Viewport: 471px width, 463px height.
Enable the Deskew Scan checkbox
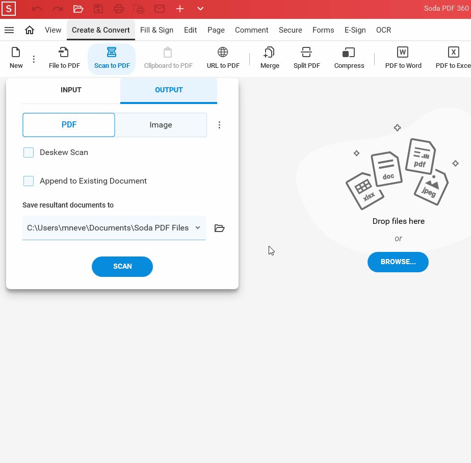(29, 152)
